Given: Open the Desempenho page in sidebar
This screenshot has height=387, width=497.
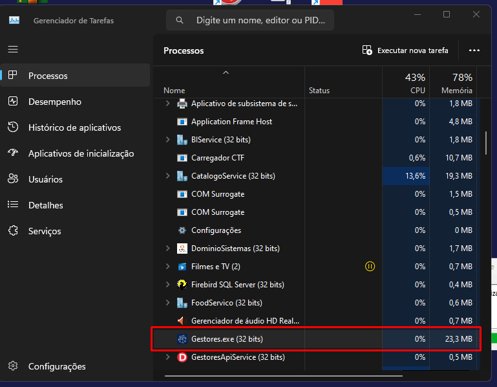Looking at the screenshot, I should click(x=54, y=102).
